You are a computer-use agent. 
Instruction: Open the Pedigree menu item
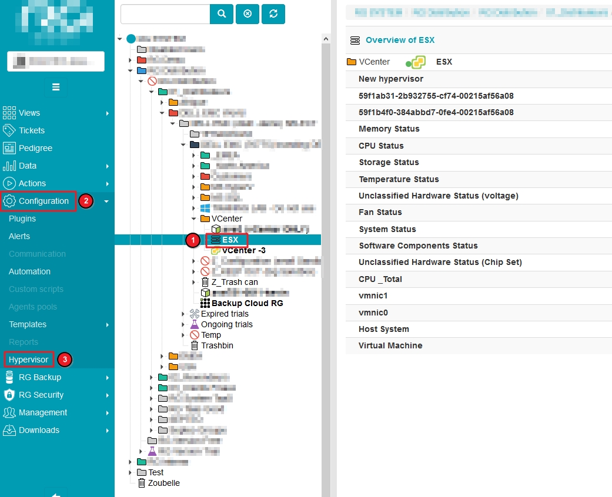pyautogui.click(x=35, y=148)
